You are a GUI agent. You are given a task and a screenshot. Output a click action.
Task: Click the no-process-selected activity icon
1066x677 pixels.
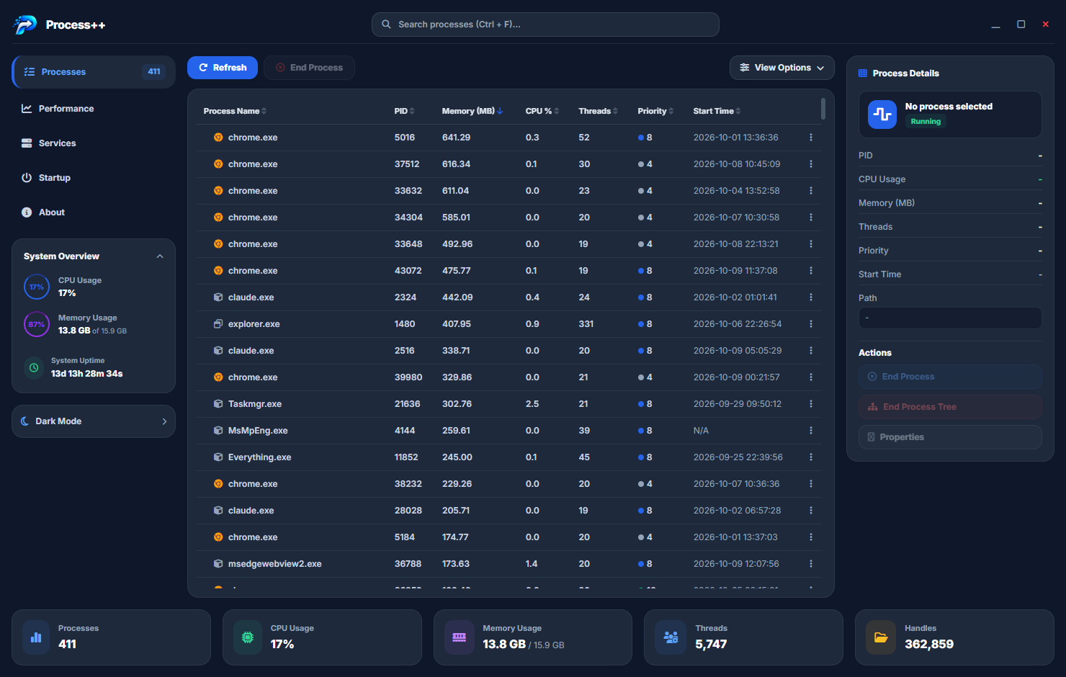882,114
